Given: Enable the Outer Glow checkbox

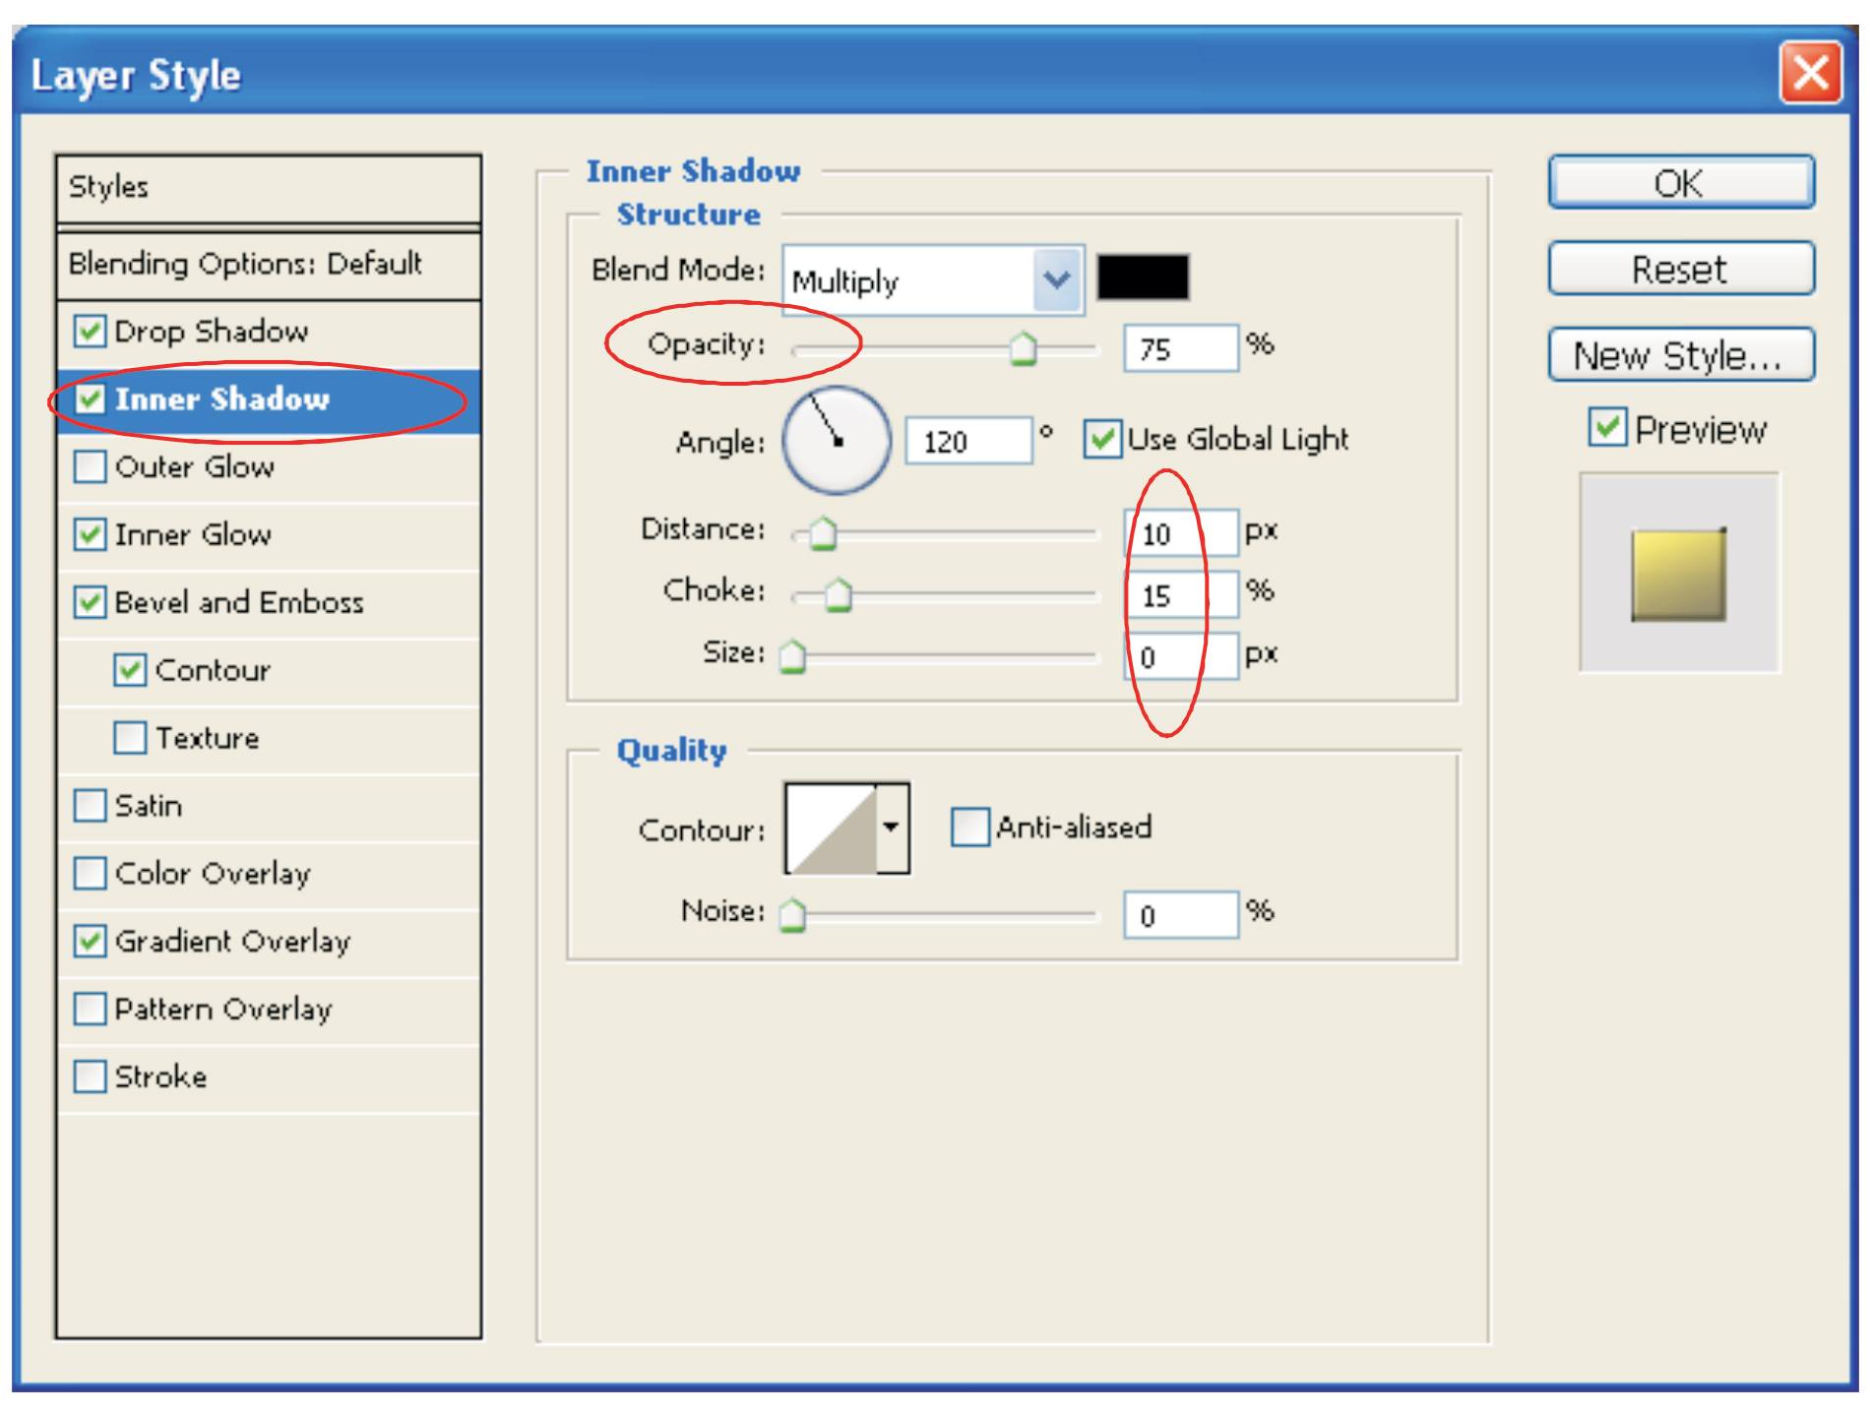Looking at the screenshot, I should tap(91, 466).
